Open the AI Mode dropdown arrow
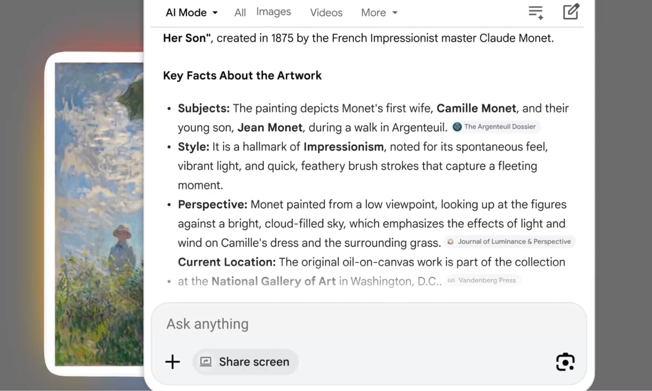 click(x=215, y=12)
